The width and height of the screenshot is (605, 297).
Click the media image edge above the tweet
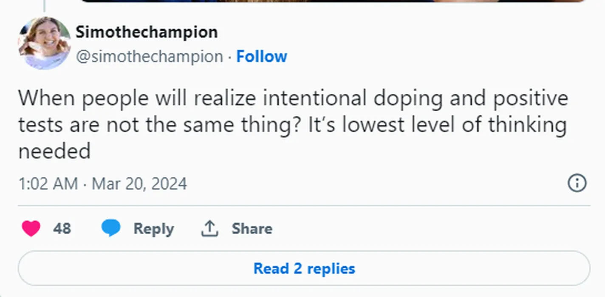pos(331,1)
